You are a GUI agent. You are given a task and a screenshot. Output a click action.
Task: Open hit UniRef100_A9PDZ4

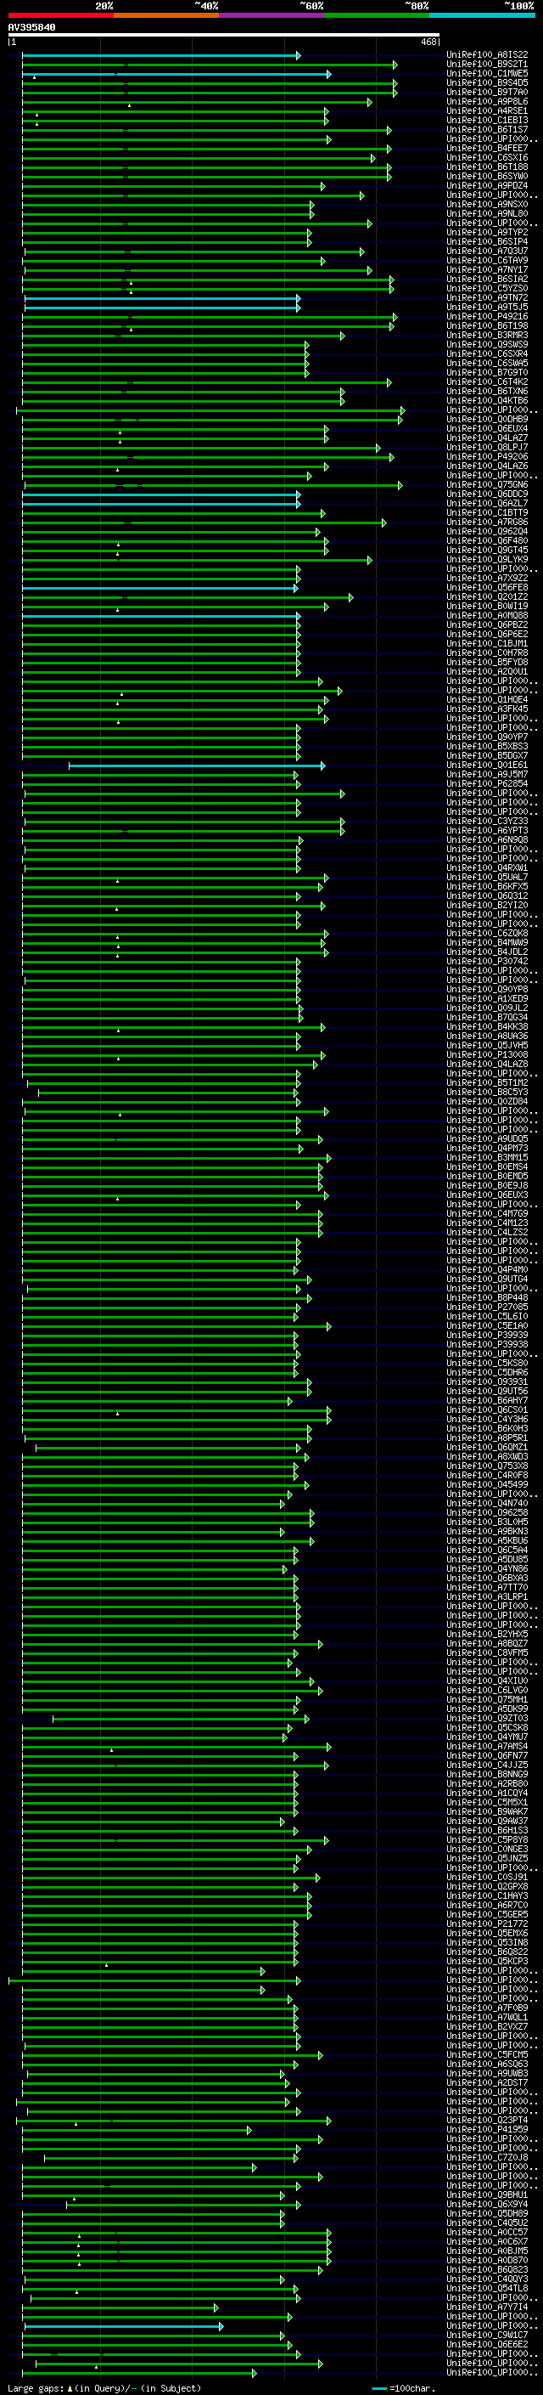(x=487, y=185)
